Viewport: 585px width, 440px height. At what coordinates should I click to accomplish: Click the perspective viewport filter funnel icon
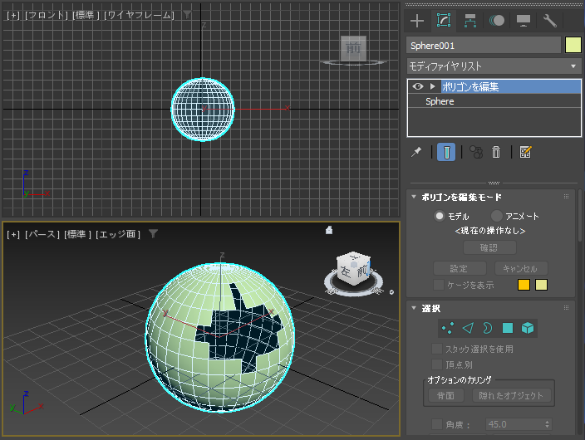153,234
